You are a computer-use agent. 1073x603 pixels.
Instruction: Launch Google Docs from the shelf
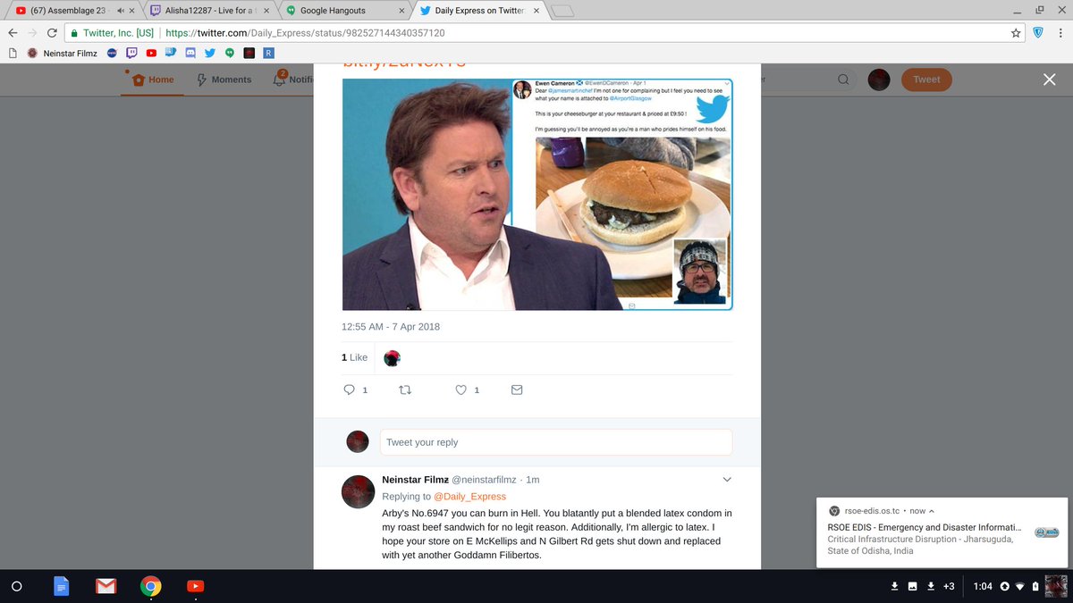tap(62, 587)
